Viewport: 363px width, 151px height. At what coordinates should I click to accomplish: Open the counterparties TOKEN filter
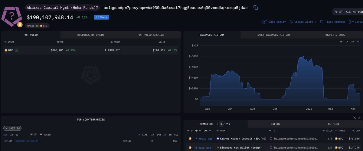pos(45,134)
